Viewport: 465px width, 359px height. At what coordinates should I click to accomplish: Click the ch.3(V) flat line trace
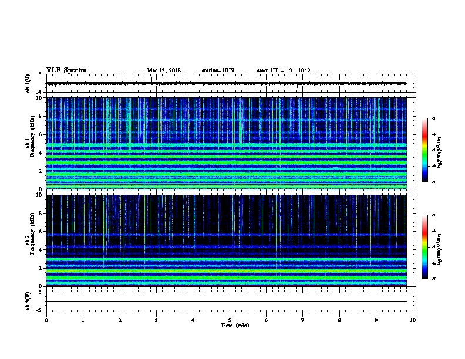(x=227, y=302)
